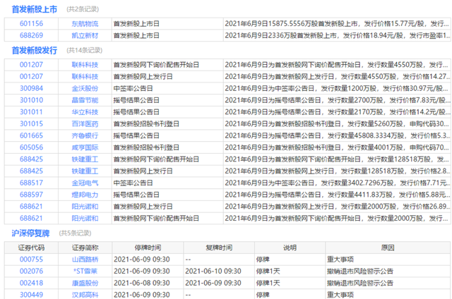Open code 688621 in the 网上发行日 row

pyautogui.click(x=31, y=207)
